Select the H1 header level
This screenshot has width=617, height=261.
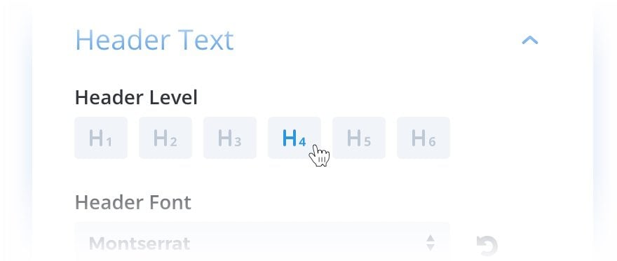pos(101,138)
